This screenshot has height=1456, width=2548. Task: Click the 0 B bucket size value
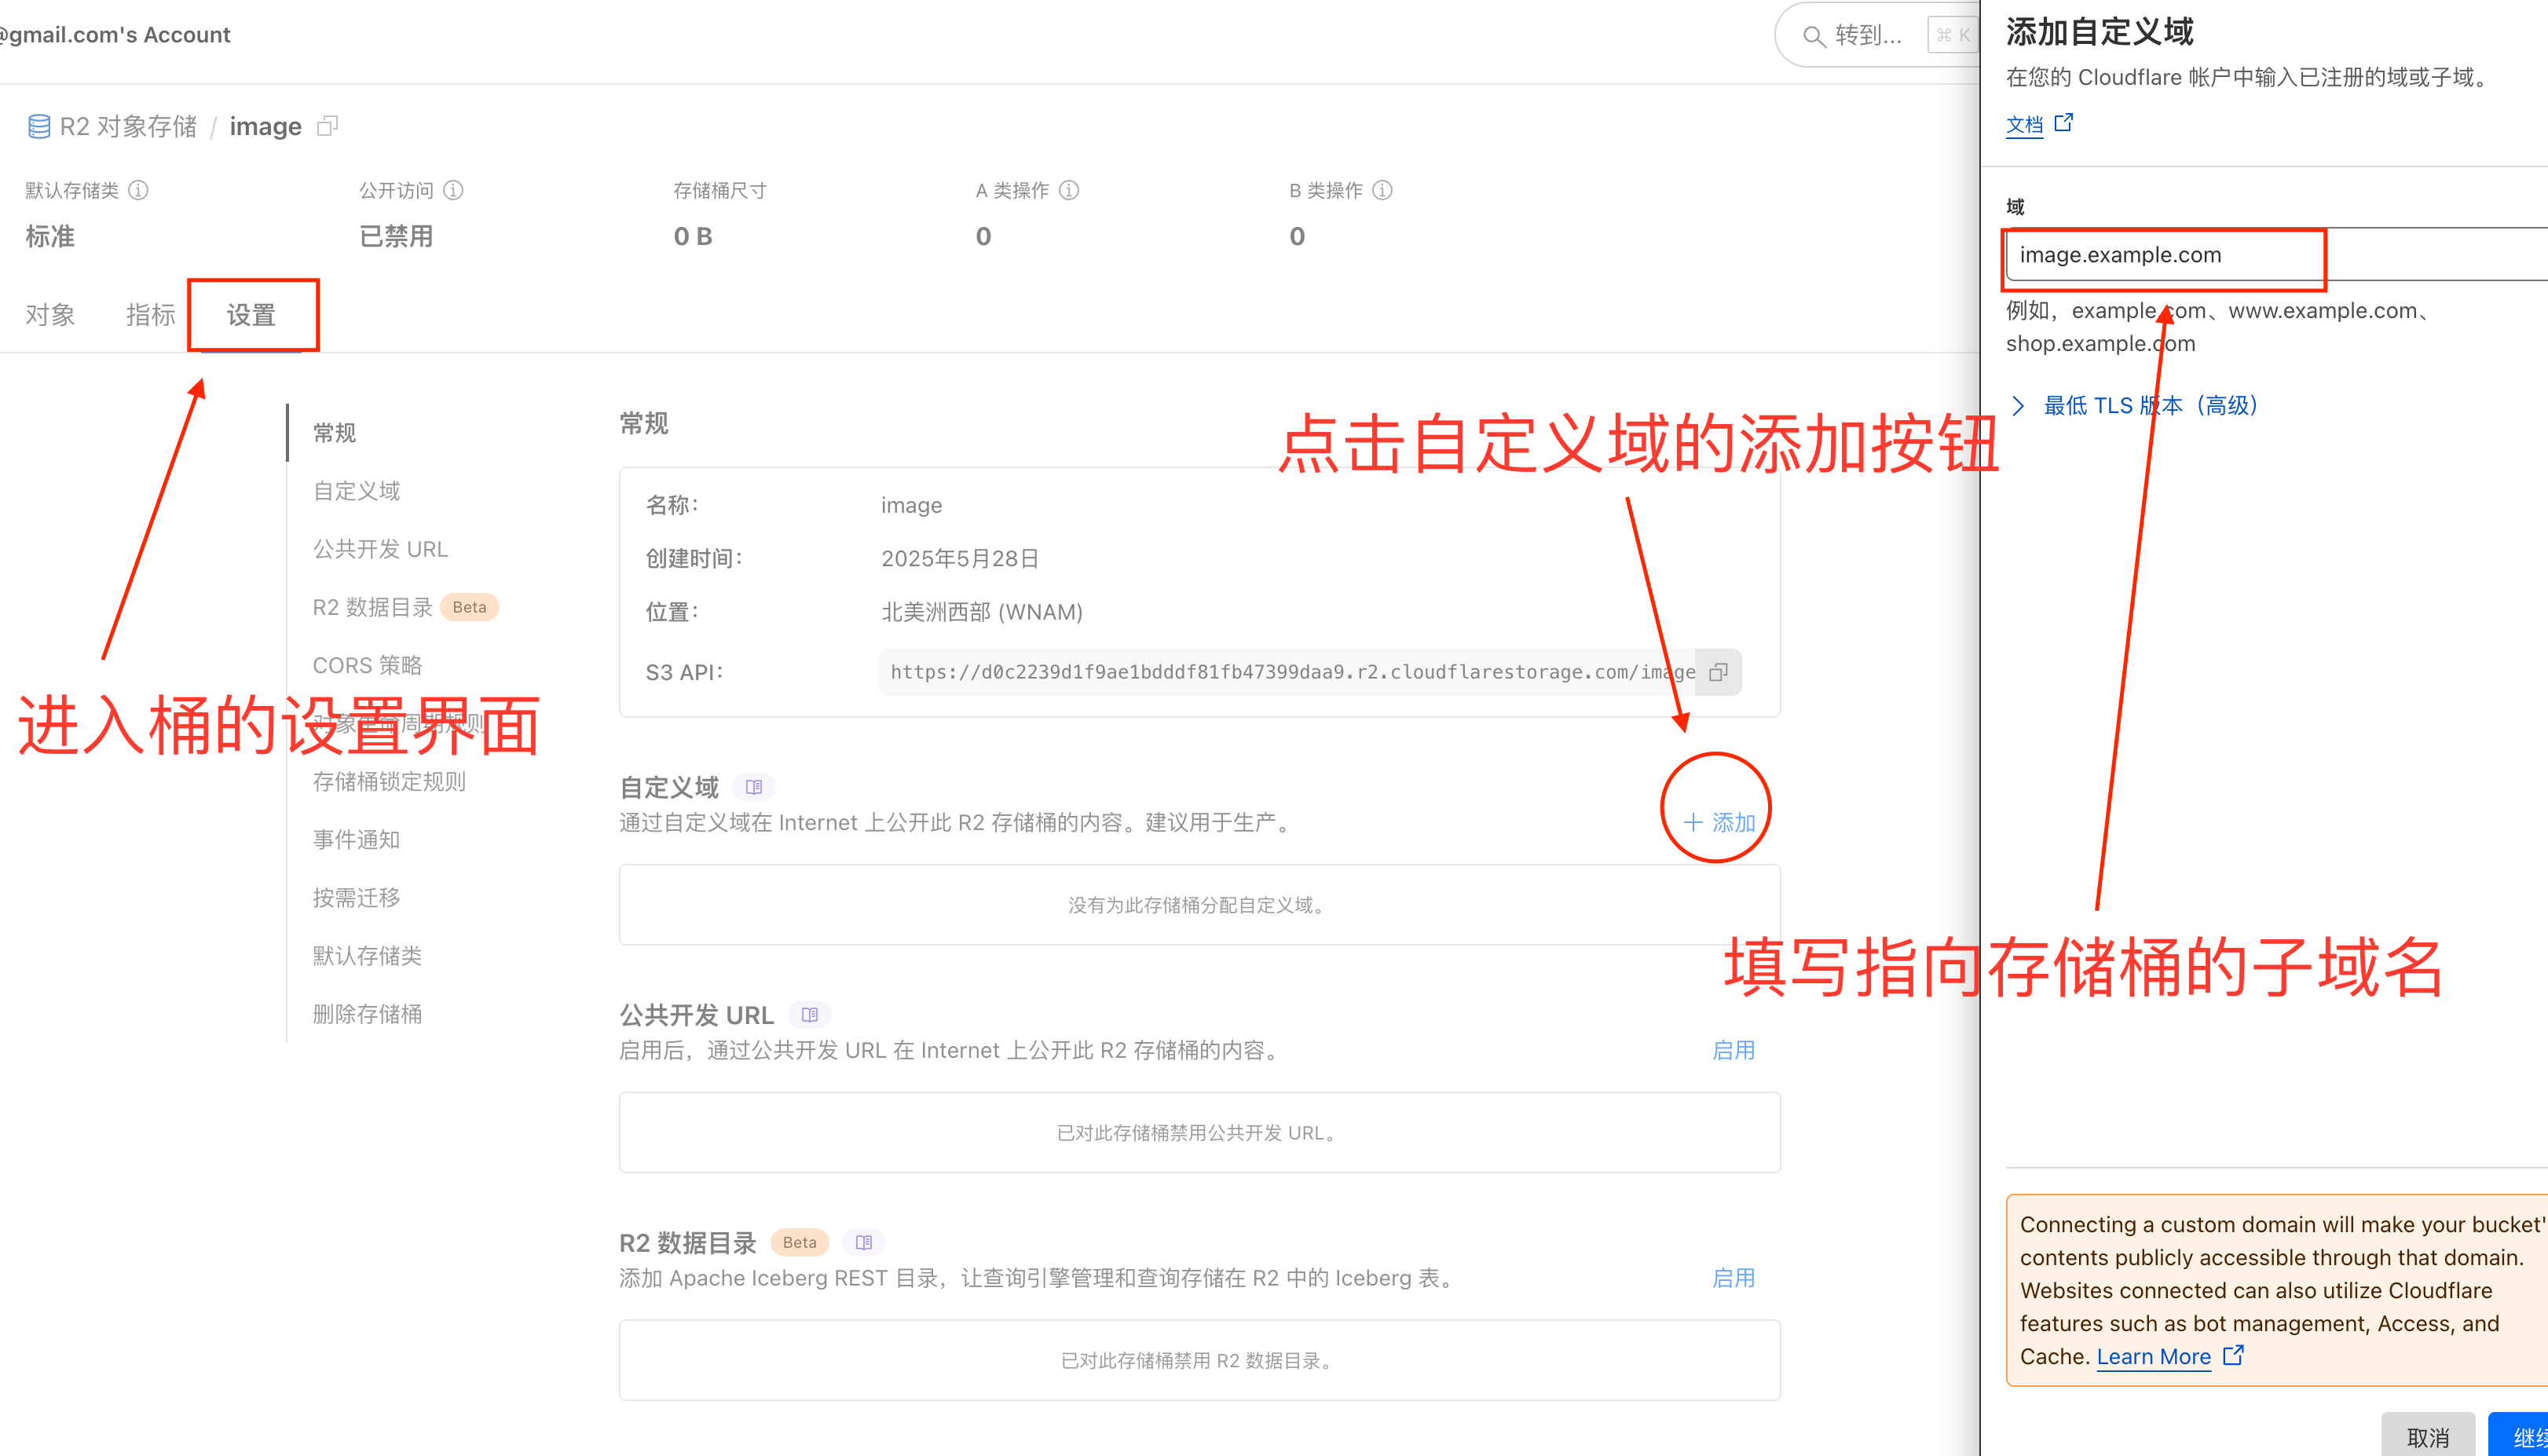pyautogui.click(x=692, y=236)
